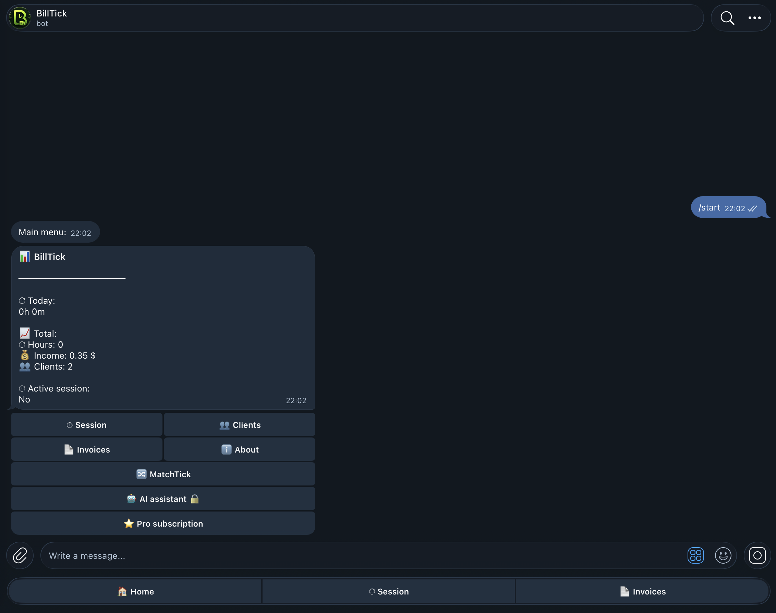Click the round camera record icon
This screenshot has height=613, width=776.
757,555
